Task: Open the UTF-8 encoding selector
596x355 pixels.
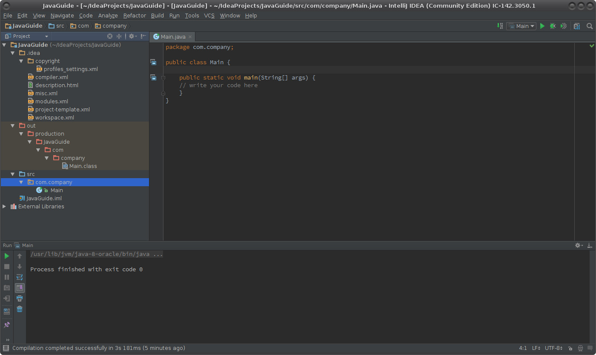Action: 553,348
